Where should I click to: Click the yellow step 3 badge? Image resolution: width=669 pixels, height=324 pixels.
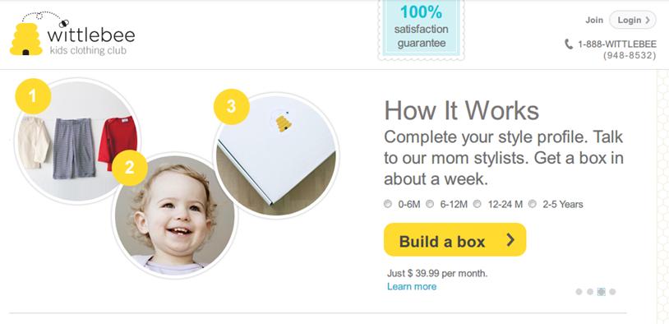(231, 107)
